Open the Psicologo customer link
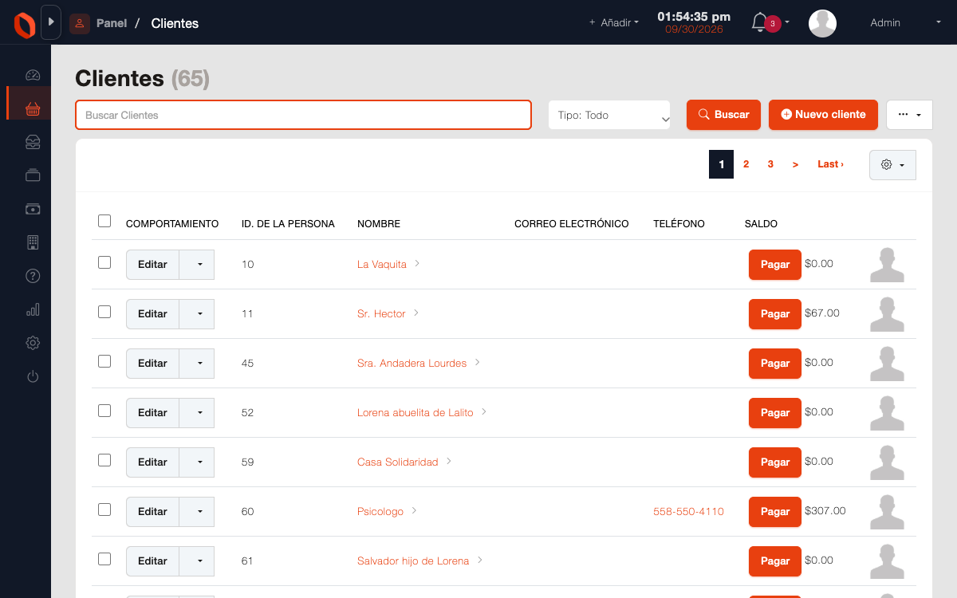 pos(380,511)
